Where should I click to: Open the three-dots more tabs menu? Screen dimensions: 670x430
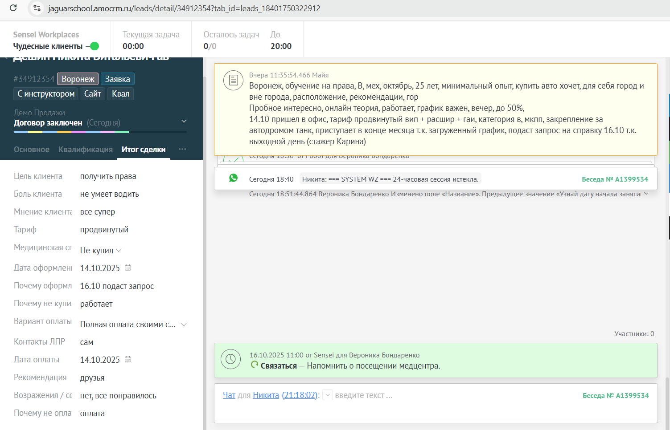(182, 149)
